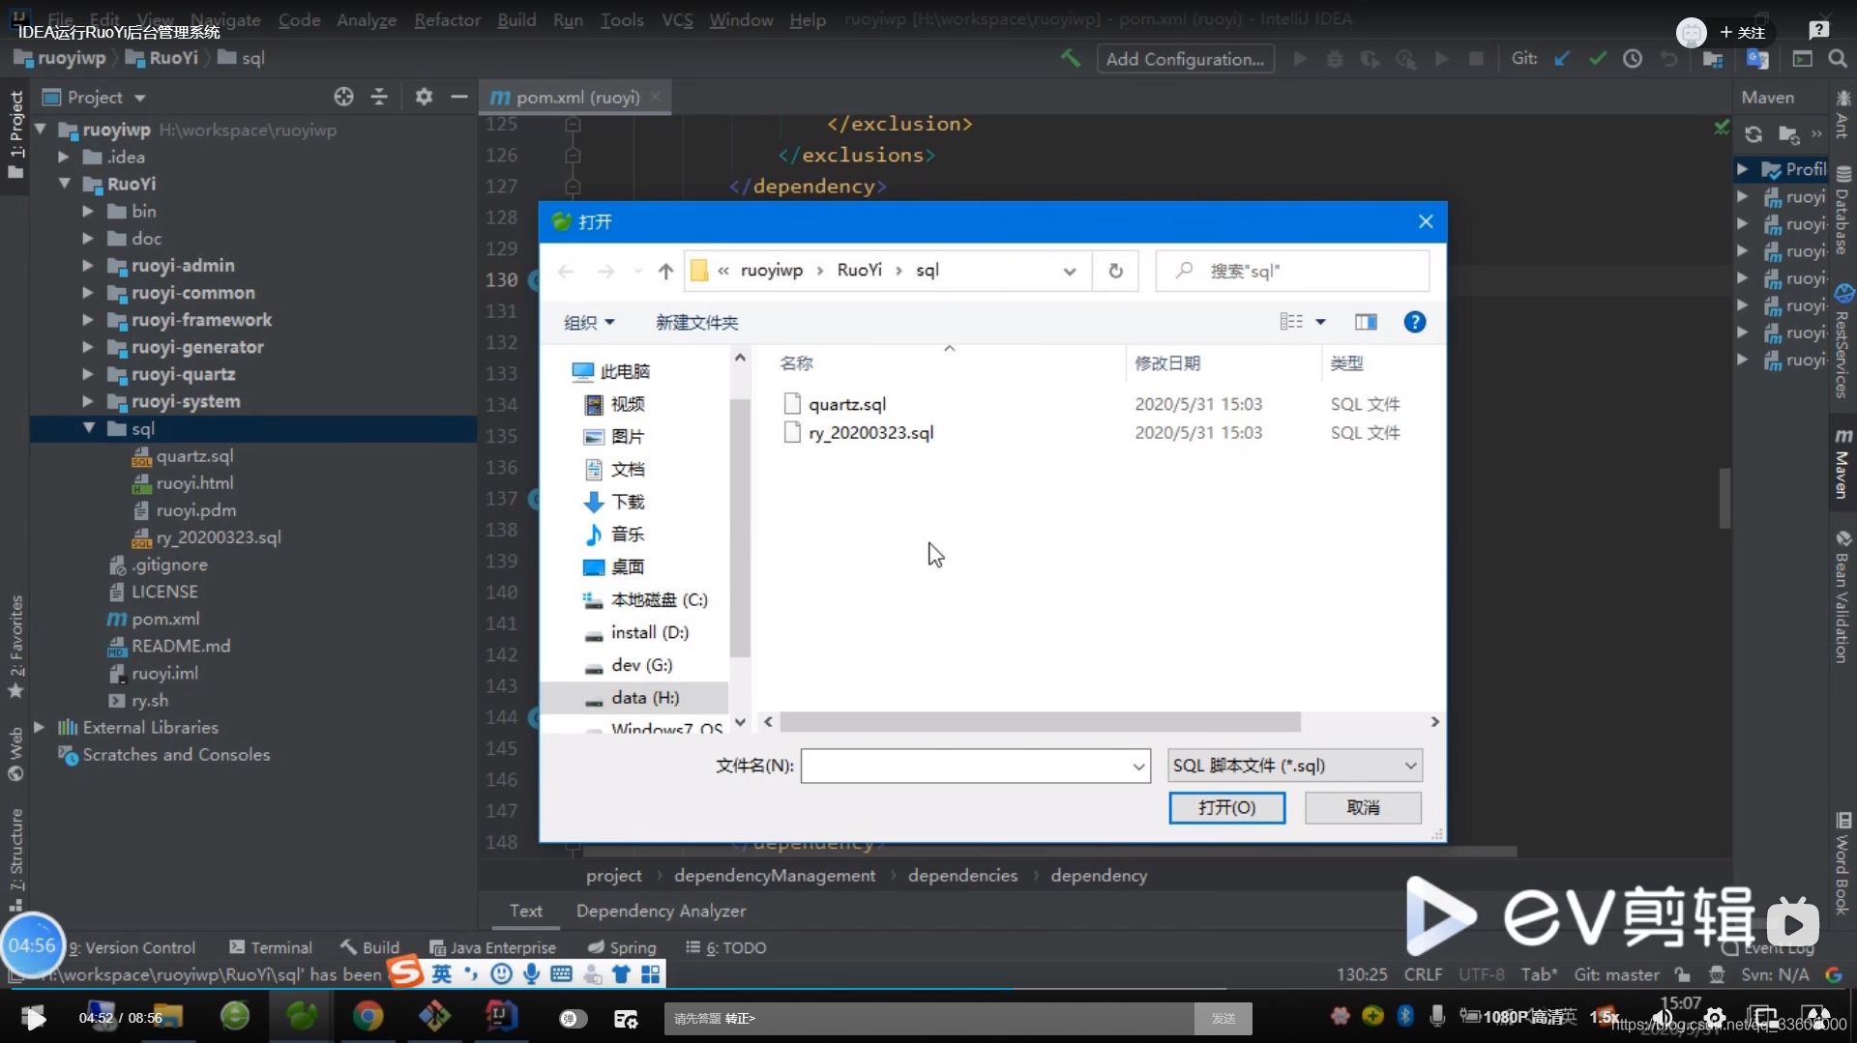Viewport: 1857px width, 1043px height.
Task: Click Add Configuration button
Action: coord(1185,59)
